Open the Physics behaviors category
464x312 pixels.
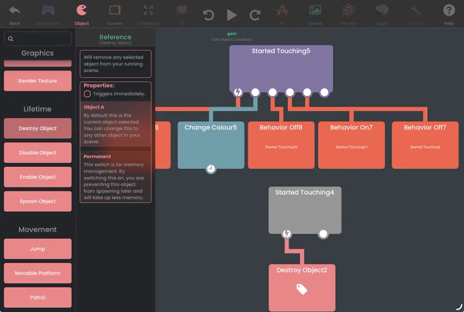click(349, 14)
